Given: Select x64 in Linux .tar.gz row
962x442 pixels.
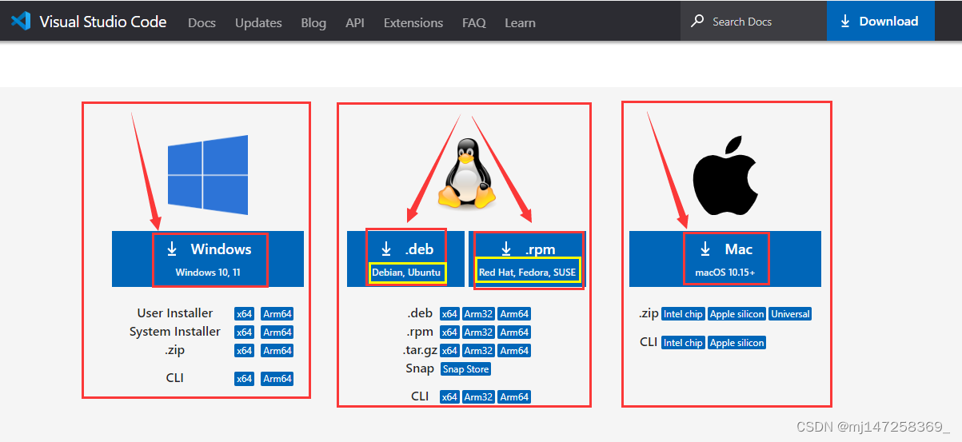Looking at the screenshot, I should [x=450, y=350].
